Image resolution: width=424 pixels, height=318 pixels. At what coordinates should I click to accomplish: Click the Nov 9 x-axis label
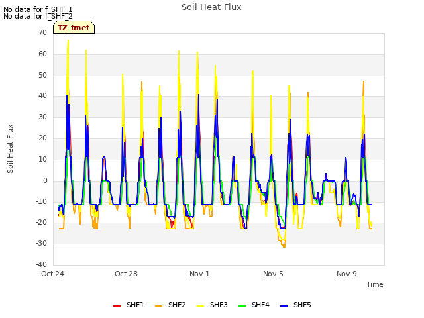(346, 274)
